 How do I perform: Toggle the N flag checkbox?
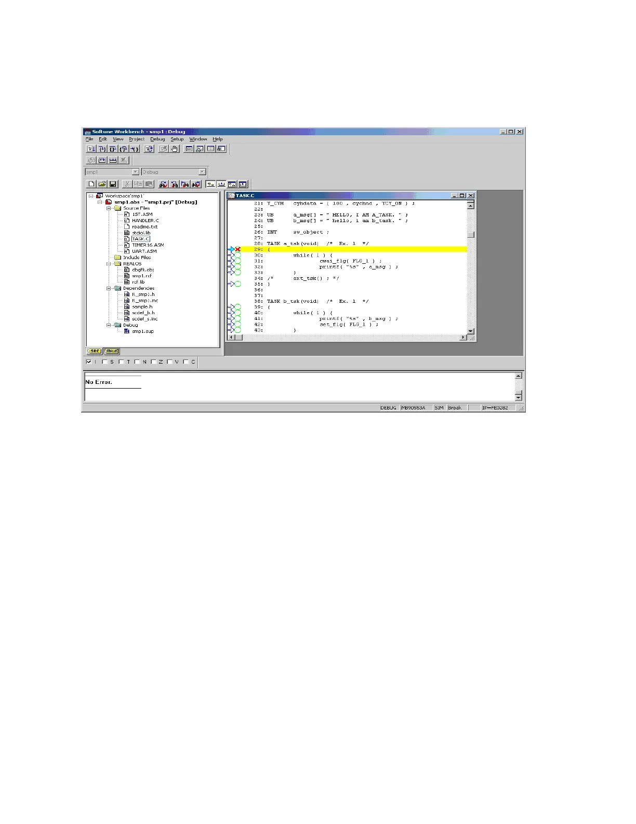tap(138, 362)
